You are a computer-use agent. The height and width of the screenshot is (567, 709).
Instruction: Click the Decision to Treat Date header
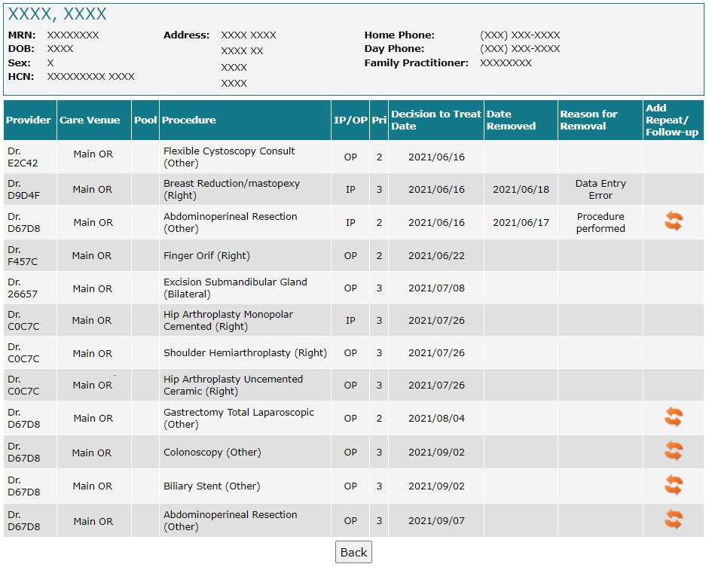tap(436, 120)
